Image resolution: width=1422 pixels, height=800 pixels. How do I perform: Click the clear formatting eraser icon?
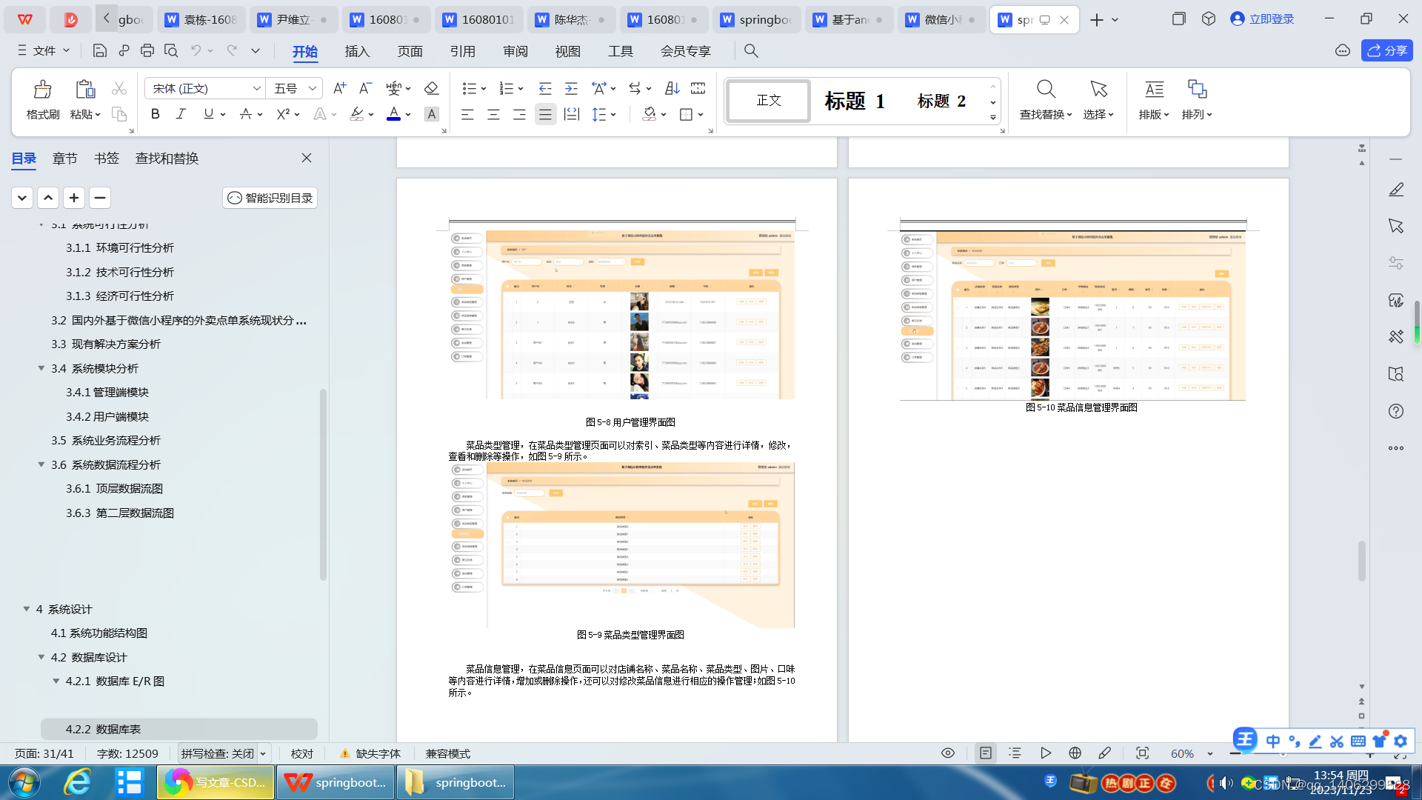coord(431,88)
